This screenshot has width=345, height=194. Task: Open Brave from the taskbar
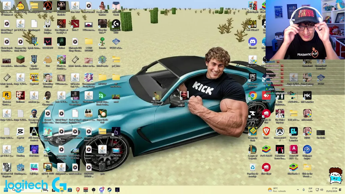click(x=78, y=190)
